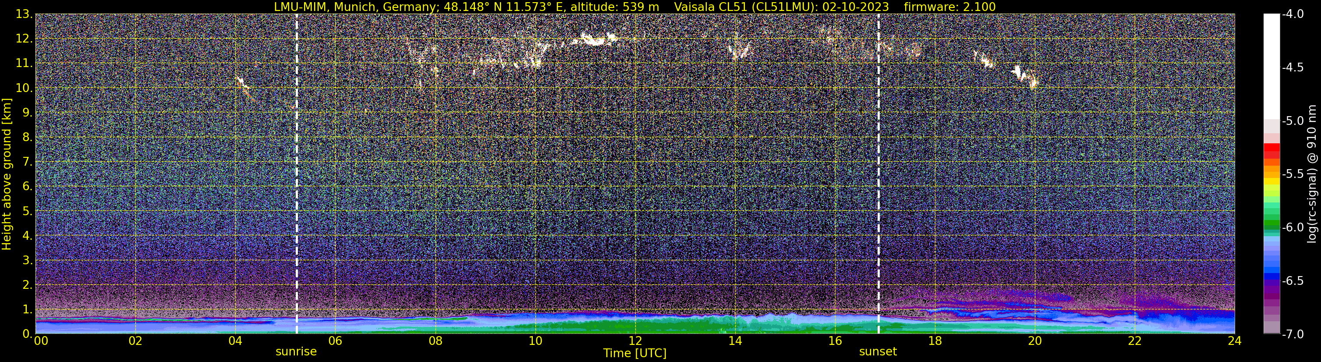Screen dimensions: 1321x362
Task: Click the '3.' height axis tick label
Action: click(x=28, y=260)
